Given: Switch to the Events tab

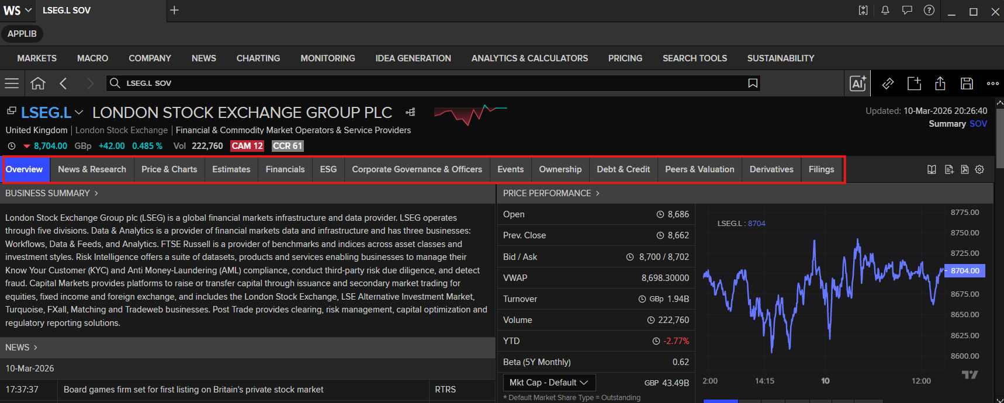Looking at the screenshot, I should coord(511,169).
